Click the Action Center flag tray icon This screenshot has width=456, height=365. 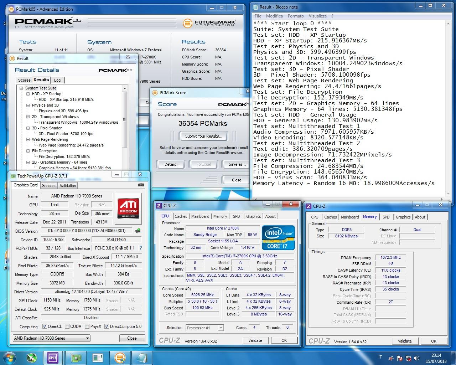coord(399,358)
